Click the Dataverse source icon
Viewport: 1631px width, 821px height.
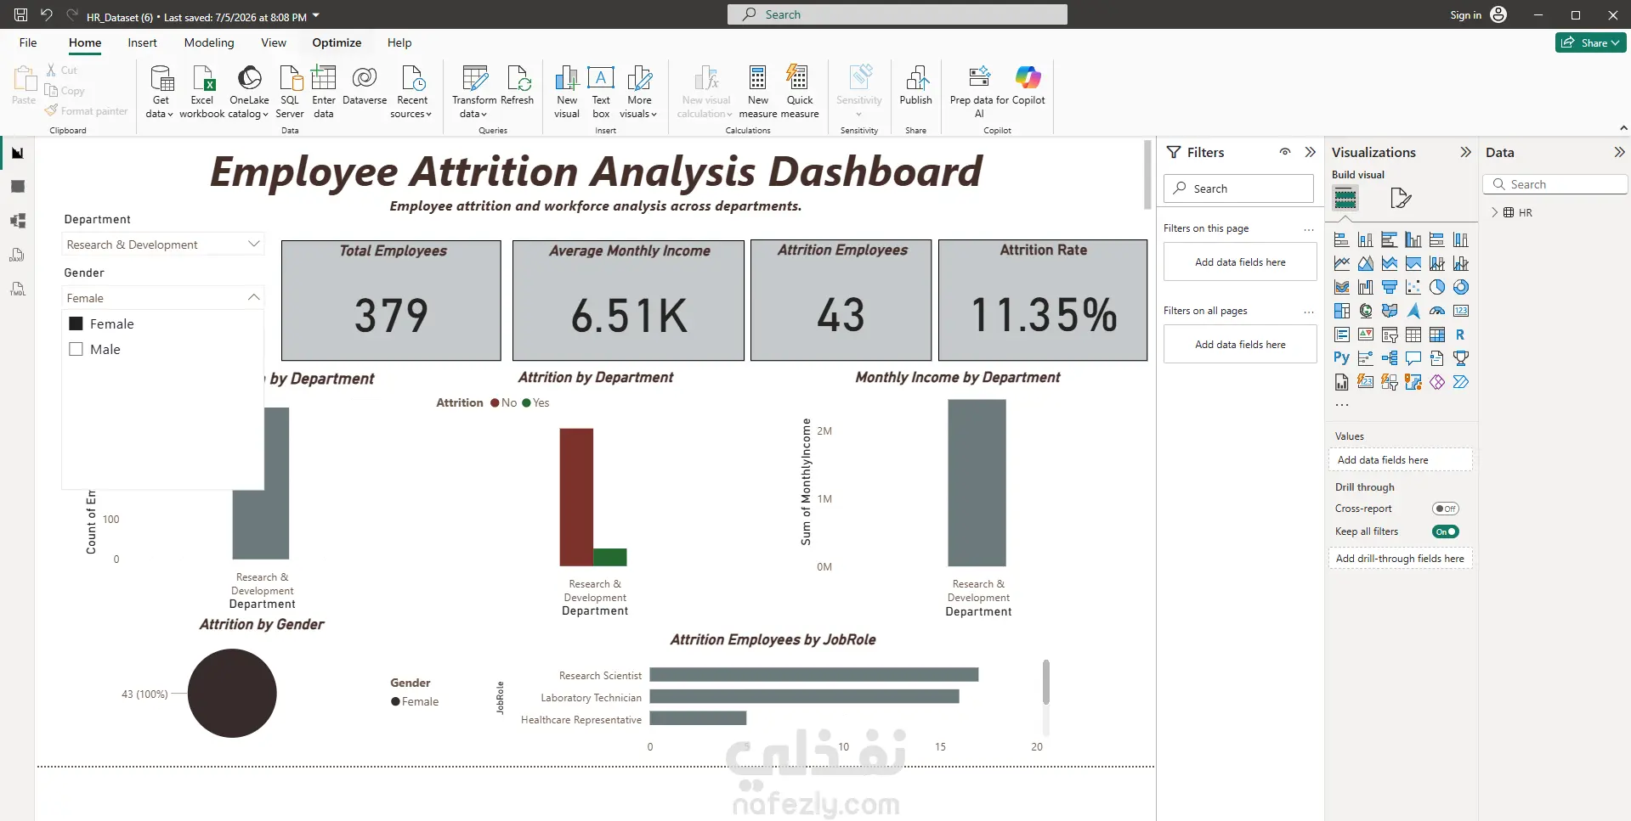[365, 87]
